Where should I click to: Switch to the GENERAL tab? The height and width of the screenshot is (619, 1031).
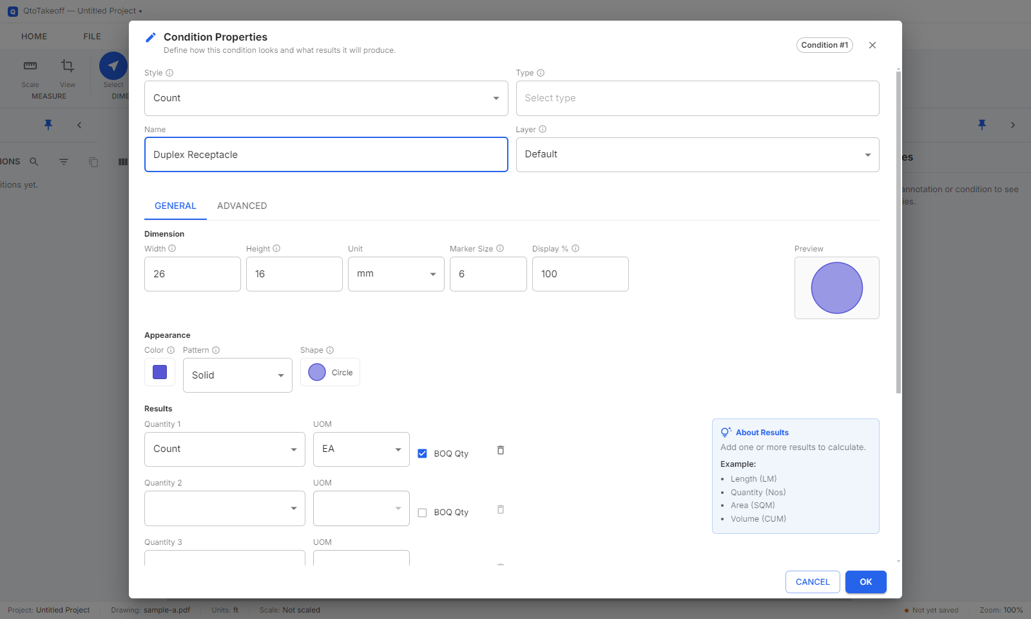click(175, 206)
